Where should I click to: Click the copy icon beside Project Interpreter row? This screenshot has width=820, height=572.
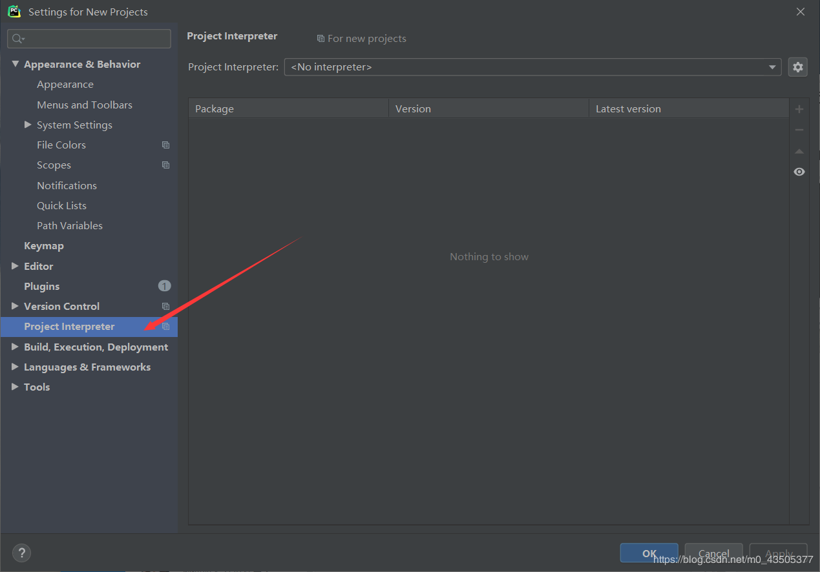click(165, 327)
